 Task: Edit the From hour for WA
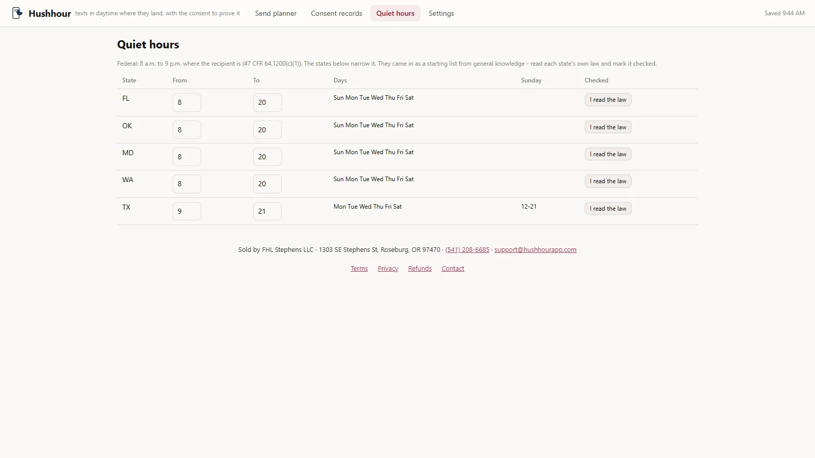point(187,184)
